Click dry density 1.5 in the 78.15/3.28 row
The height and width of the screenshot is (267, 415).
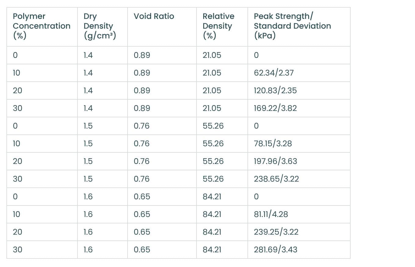pos(88,144)
